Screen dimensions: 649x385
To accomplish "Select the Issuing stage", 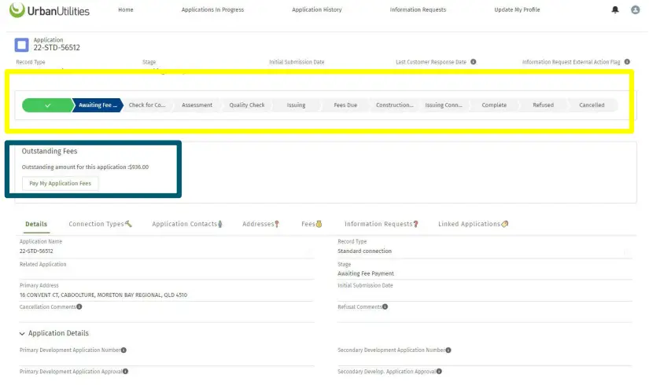I will [296, 105].
